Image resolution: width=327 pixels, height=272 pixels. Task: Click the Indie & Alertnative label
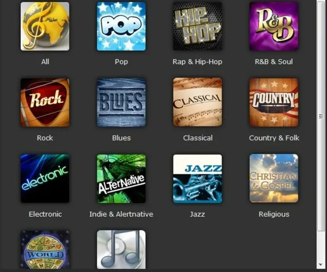pyautogui.click(x=121, y=214)
